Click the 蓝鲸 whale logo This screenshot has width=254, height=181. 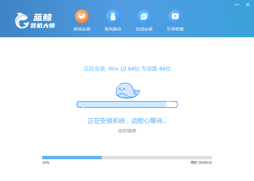tap(22, 21)
